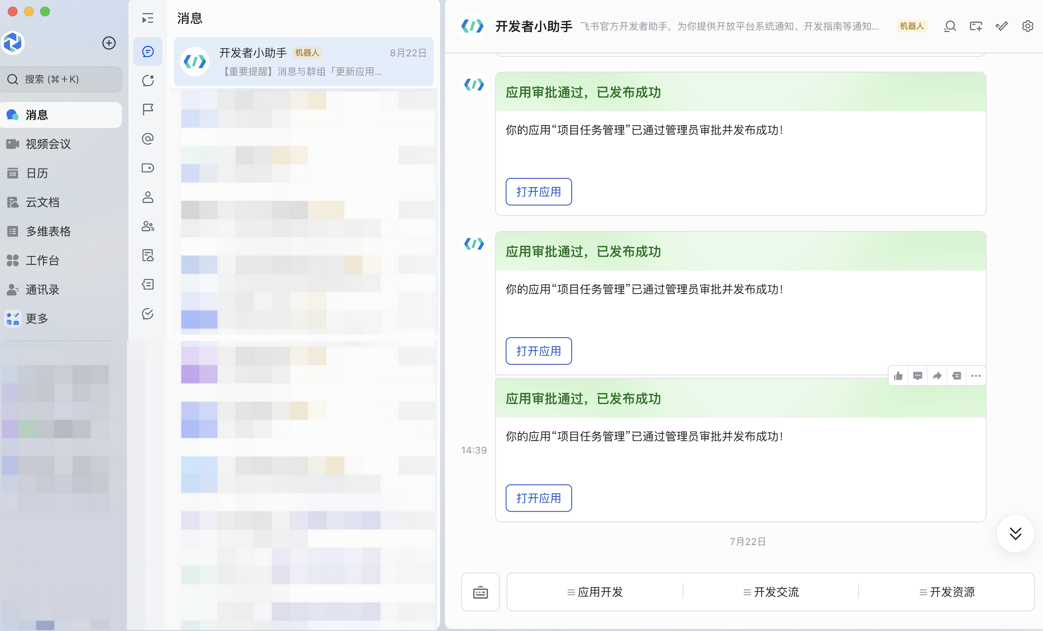1043x631 pixels.
Task: Click the 机器人 tag in chat header
Action: [x=912, y=26]
